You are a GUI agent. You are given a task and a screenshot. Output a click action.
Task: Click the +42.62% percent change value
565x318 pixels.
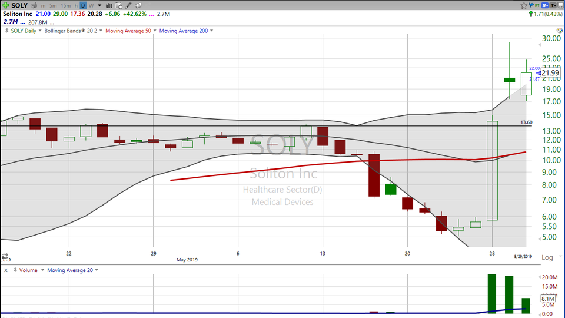(135, 14)
